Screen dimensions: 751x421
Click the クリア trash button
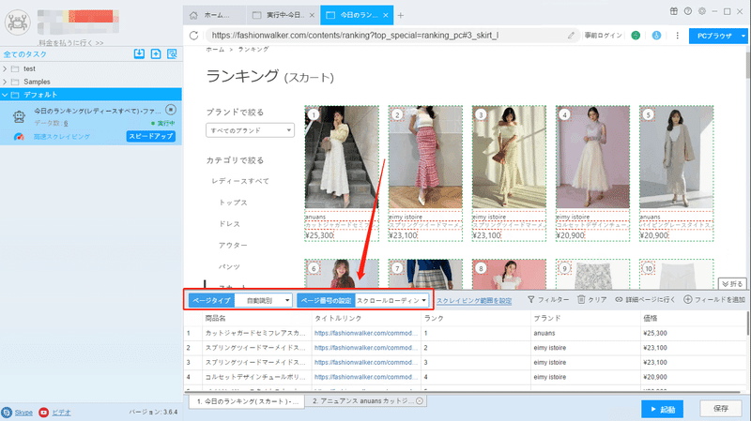point(592,299)
